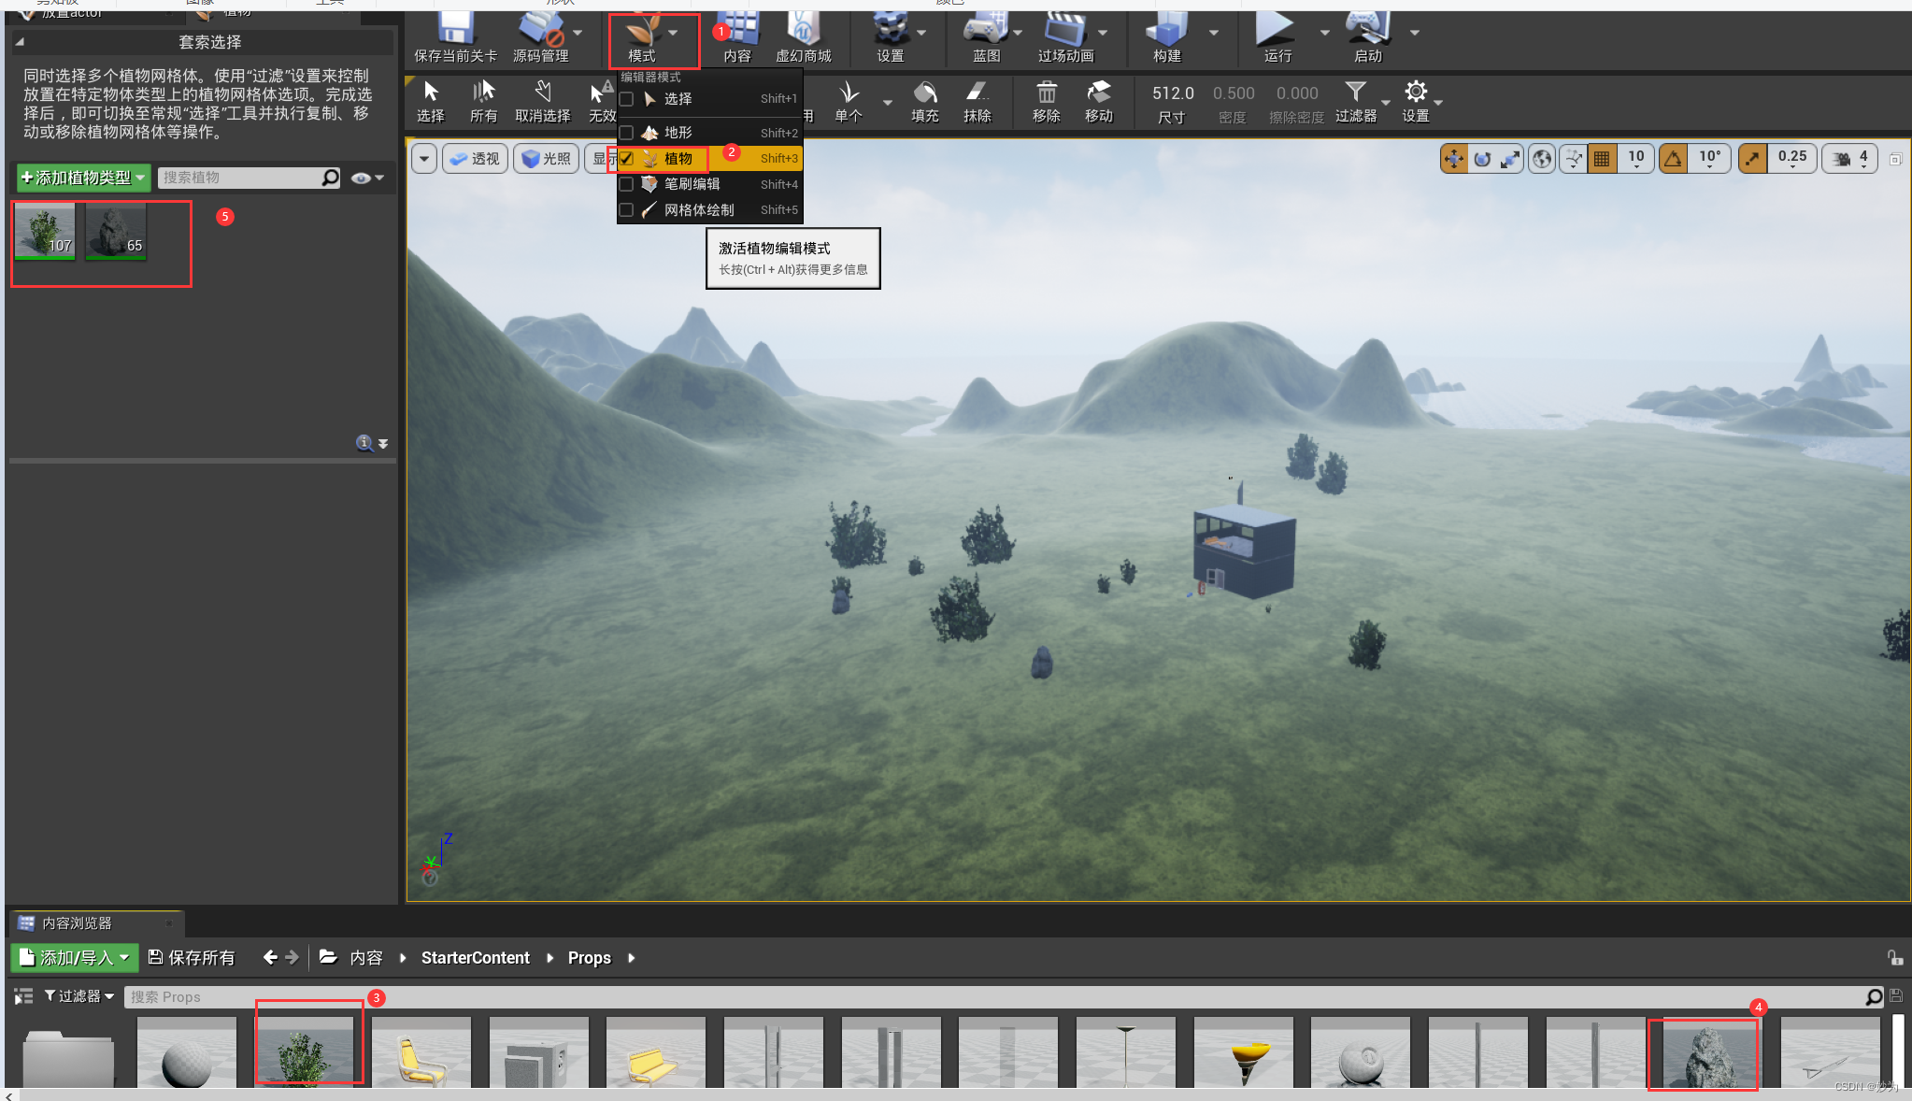Open the grid snap value 10 dropdown
Screen dimensions: 1912x1101
click(1636, 159)
